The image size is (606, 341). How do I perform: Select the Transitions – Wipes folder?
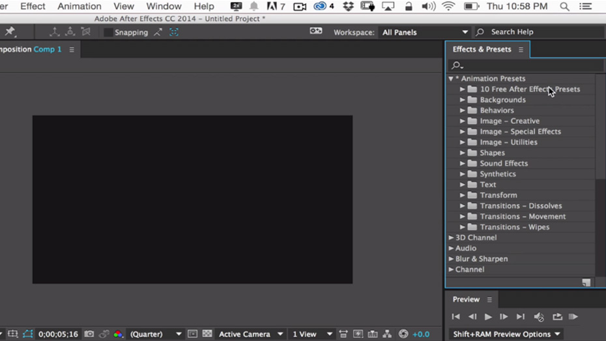coord(521,228)
